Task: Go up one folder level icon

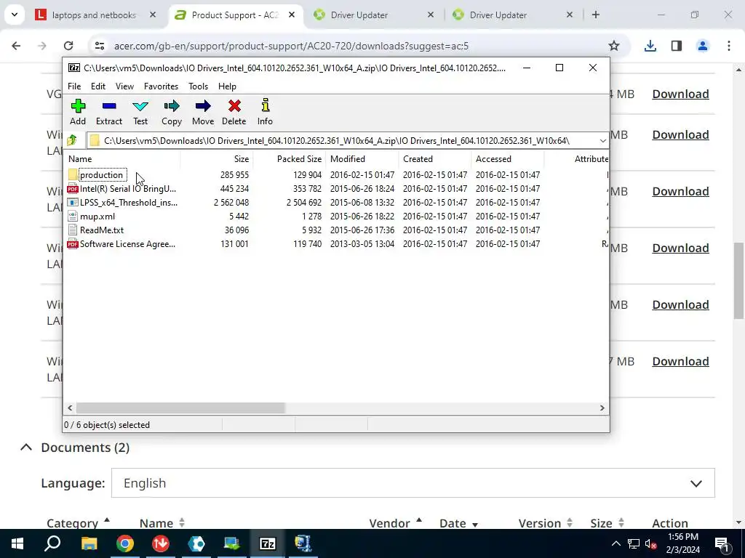Action: 72,140
